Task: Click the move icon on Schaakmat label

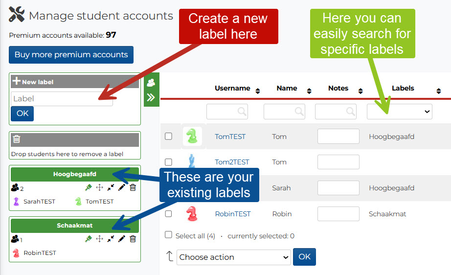Action: tap(99, 239)
